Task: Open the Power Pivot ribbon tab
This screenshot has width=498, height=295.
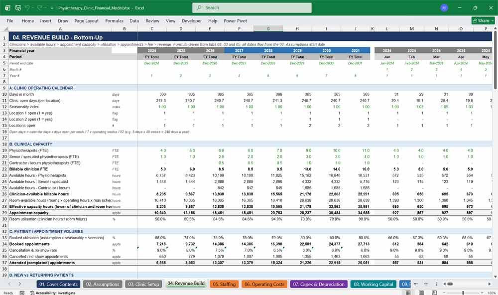Action: (235, 20)
